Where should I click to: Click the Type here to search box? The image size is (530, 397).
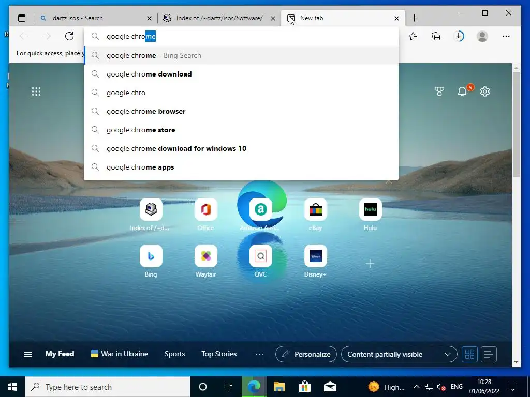coord(108,387)
